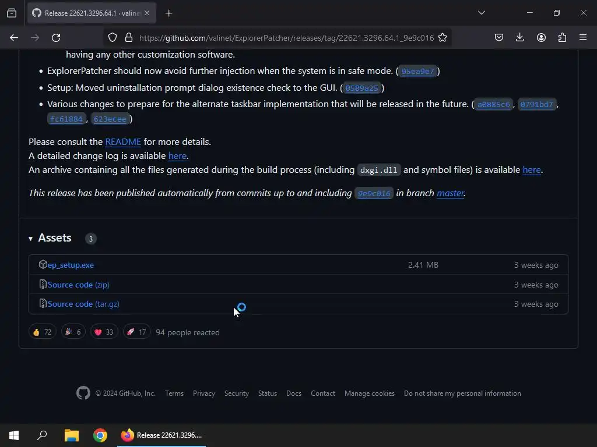
Task: Click package icon beside ep_setup.exe
Action: pos(43,265)
